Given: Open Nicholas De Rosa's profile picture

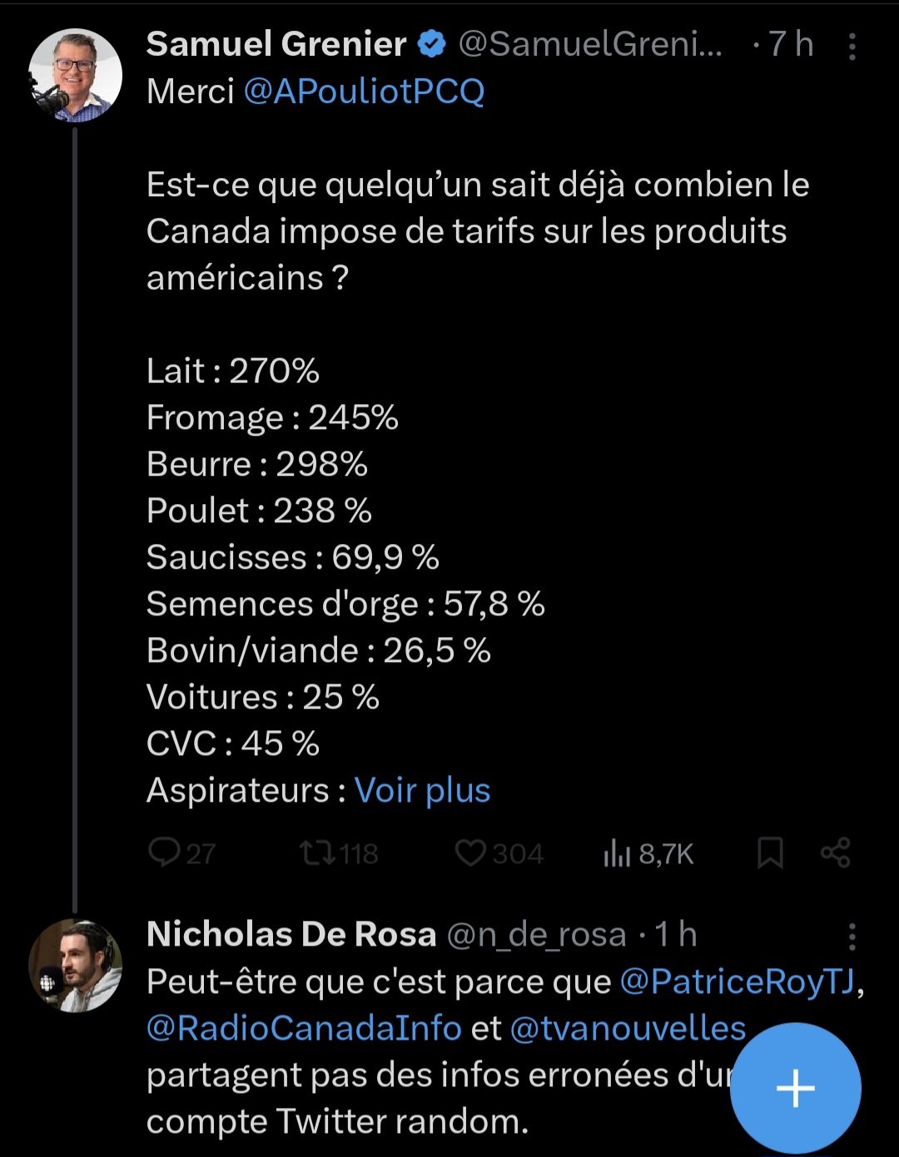Looking at the screenshot, I should pyautogui.click(x=76, y=966).
